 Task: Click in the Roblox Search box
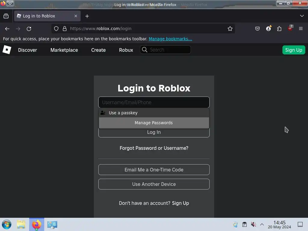[165, 50]
